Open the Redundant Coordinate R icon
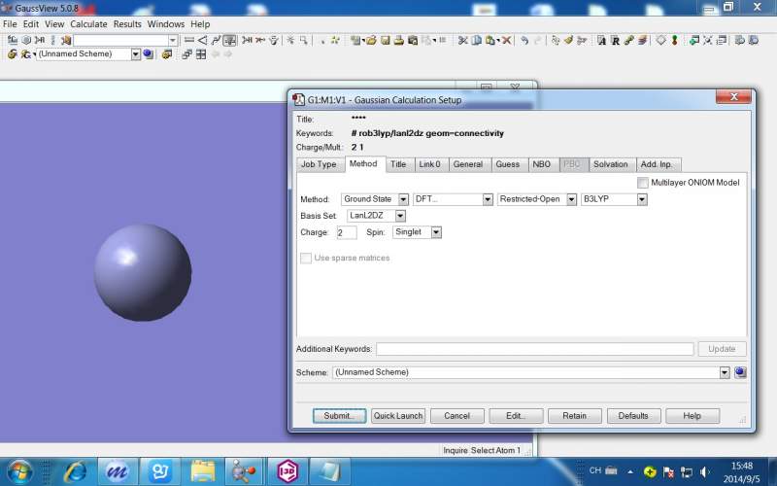The image size is (777, 486). pyautogui.click(x=615, y=40)
